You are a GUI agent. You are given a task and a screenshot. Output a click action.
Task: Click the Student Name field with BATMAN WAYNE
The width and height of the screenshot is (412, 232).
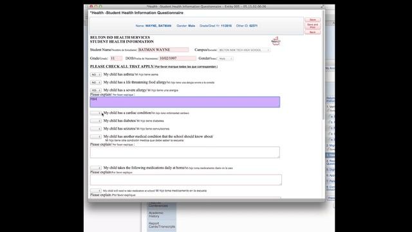pyautogui.click(x=163, y=50)
